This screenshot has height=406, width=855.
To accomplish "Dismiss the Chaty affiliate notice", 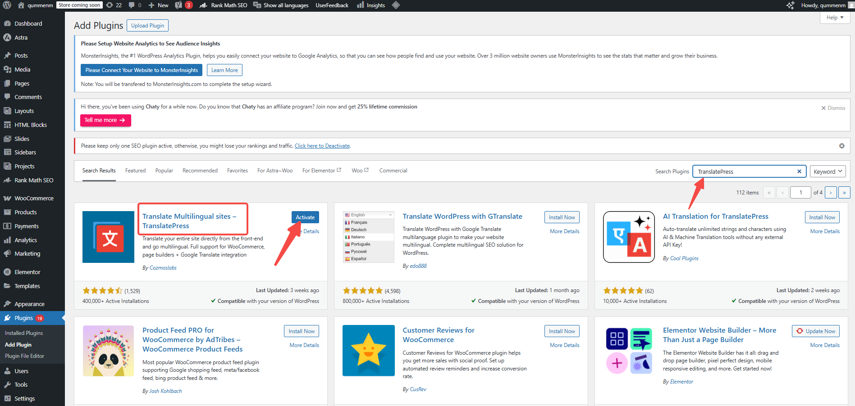I will (833, 108).
